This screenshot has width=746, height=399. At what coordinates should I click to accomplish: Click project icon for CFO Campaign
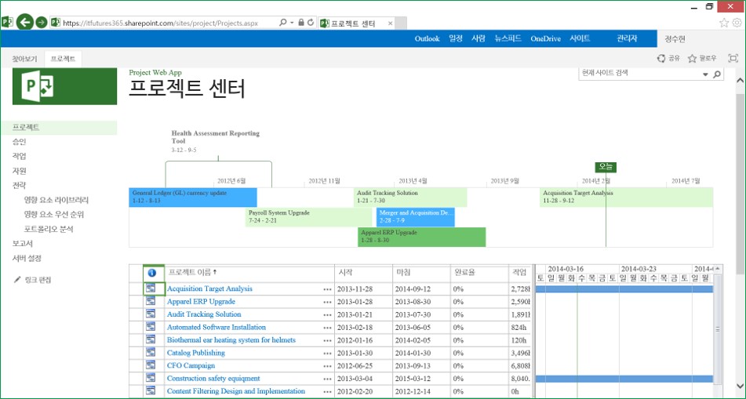(151, 365)
